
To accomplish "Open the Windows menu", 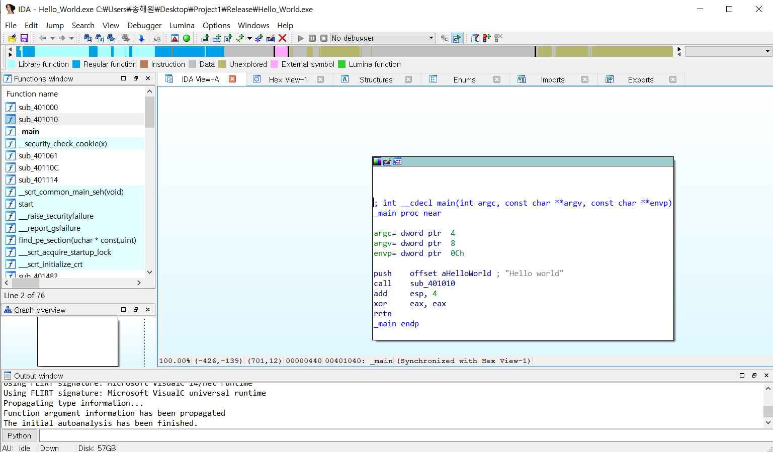I will tap(253, 25).
